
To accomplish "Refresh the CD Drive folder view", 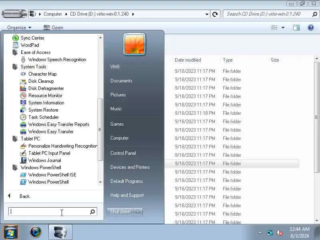I will [x=215, y=14].
